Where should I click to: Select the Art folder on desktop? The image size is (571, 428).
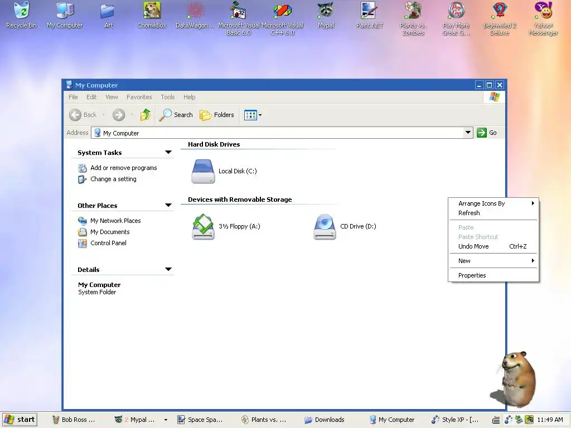108,15
